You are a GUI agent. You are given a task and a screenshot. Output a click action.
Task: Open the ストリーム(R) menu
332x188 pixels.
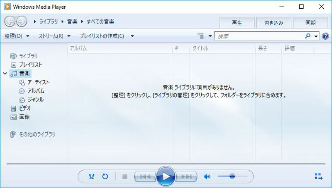pos(54,36)
